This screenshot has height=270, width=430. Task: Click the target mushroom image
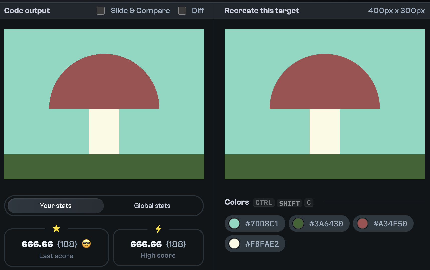[x=325, y=104]
